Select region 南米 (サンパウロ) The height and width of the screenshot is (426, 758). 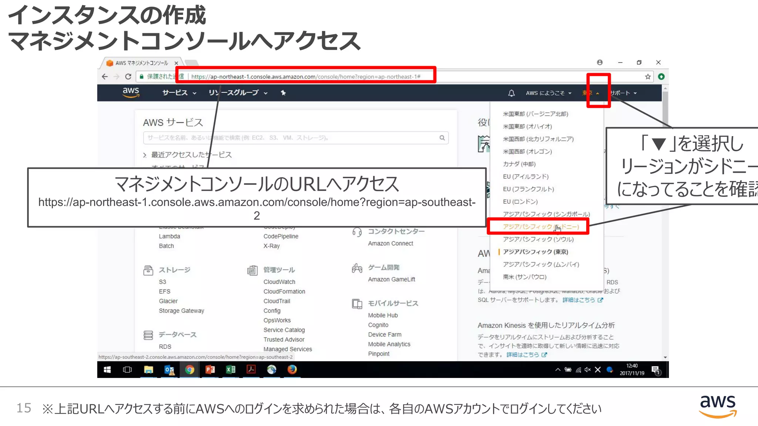(x=524, y=277)
